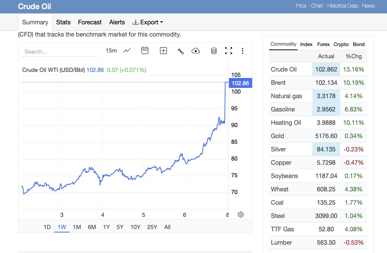The image size is (387, 253).
Task: Open Historical Data link in header
Action: pos(342,6)
